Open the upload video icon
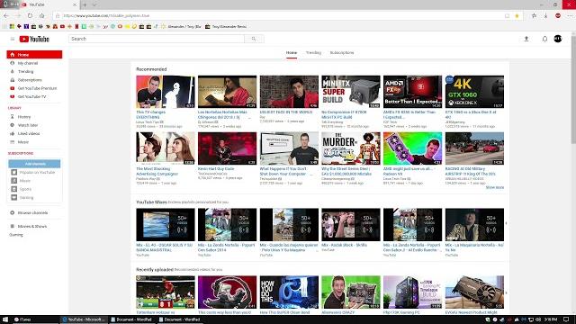Screen dimensions: 576x324 [x=526, y=39]
